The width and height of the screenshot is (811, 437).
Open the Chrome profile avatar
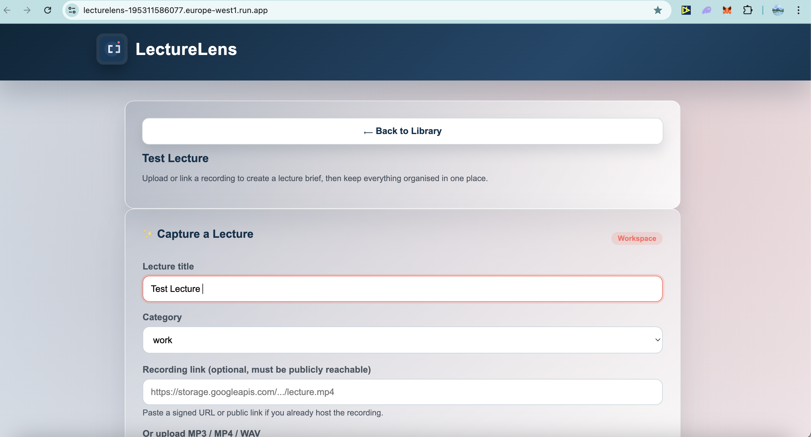tap(778, 10)
